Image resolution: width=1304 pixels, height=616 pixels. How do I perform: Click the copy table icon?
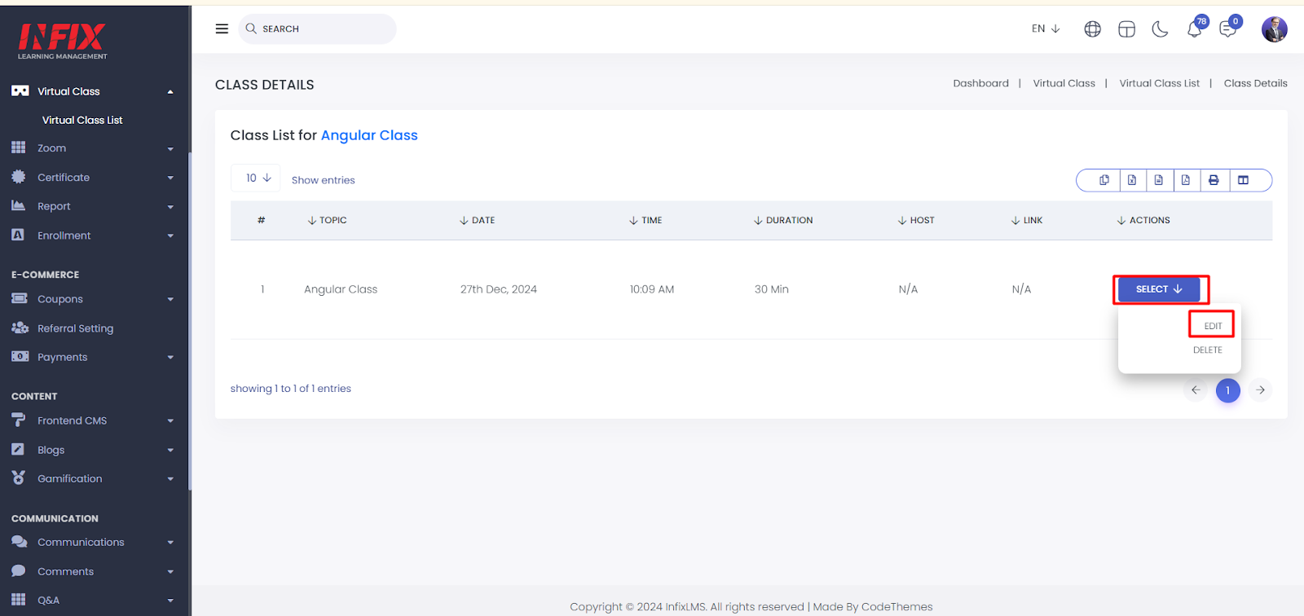pyautogui.click(x=1104, y=180)
